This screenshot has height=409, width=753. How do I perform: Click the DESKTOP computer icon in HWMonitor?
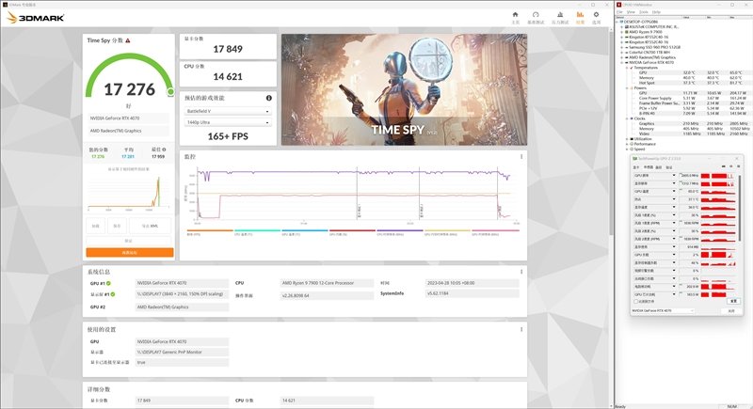(622, 22)
